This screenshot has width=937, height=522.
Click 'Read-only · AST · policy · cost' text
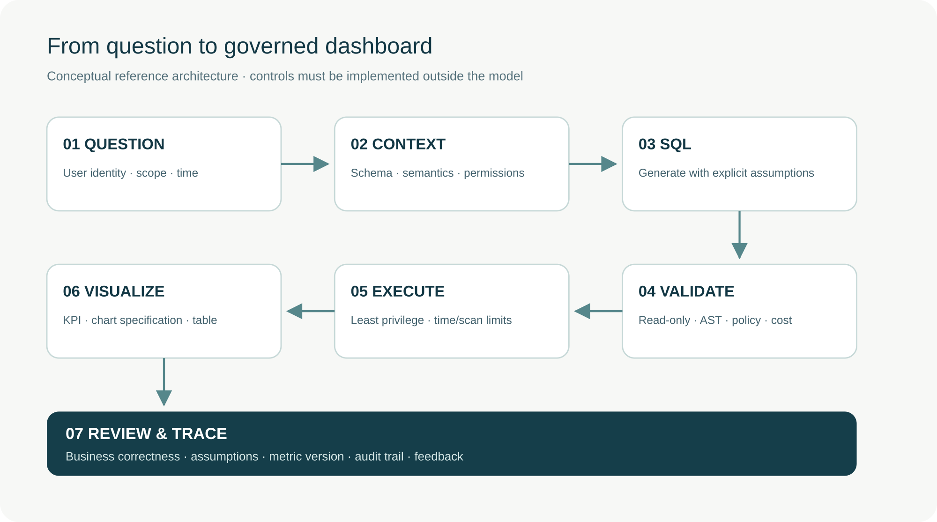(715, 320)
